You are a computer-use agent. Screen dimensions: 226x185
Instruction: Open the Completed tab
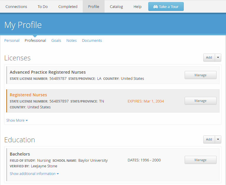tap(68, 6)
